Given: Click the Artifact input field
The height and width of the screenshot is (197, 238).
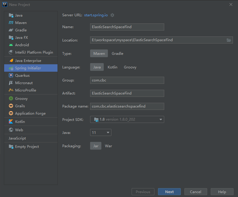Looking at the screenshot, I should [x=127, y=93].
